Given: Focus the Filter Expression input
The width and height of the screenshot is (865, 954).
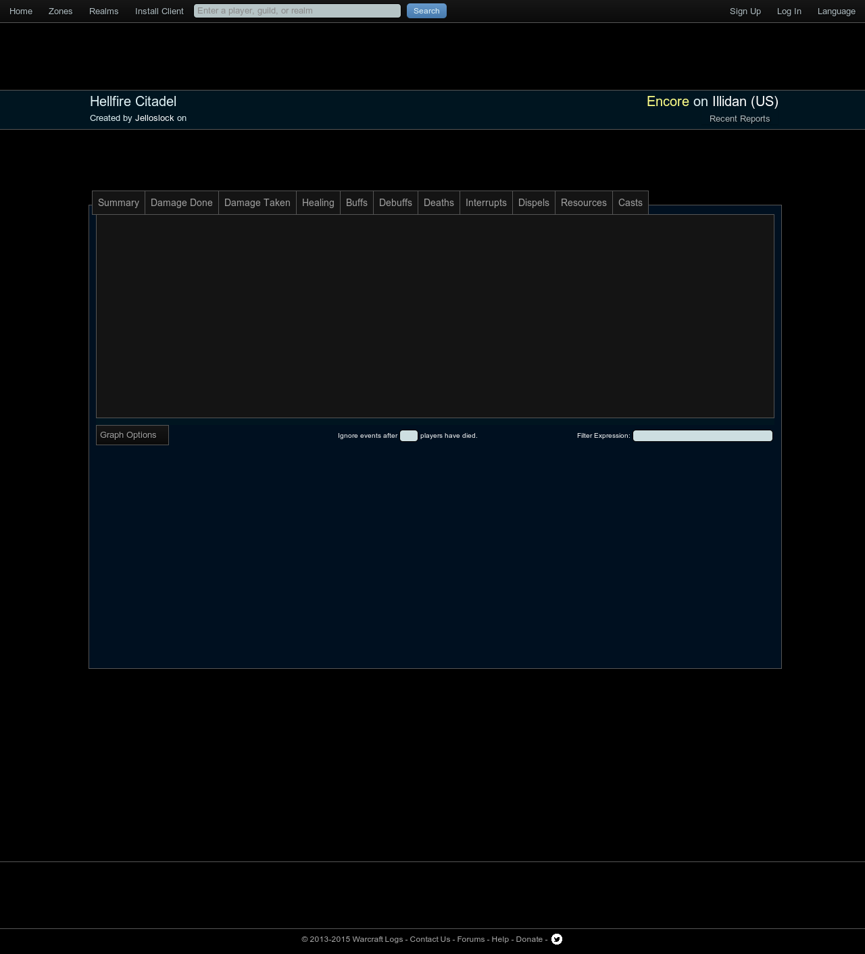Looking at the screenshot, I should pyautogui.click(x=703, y=436).
